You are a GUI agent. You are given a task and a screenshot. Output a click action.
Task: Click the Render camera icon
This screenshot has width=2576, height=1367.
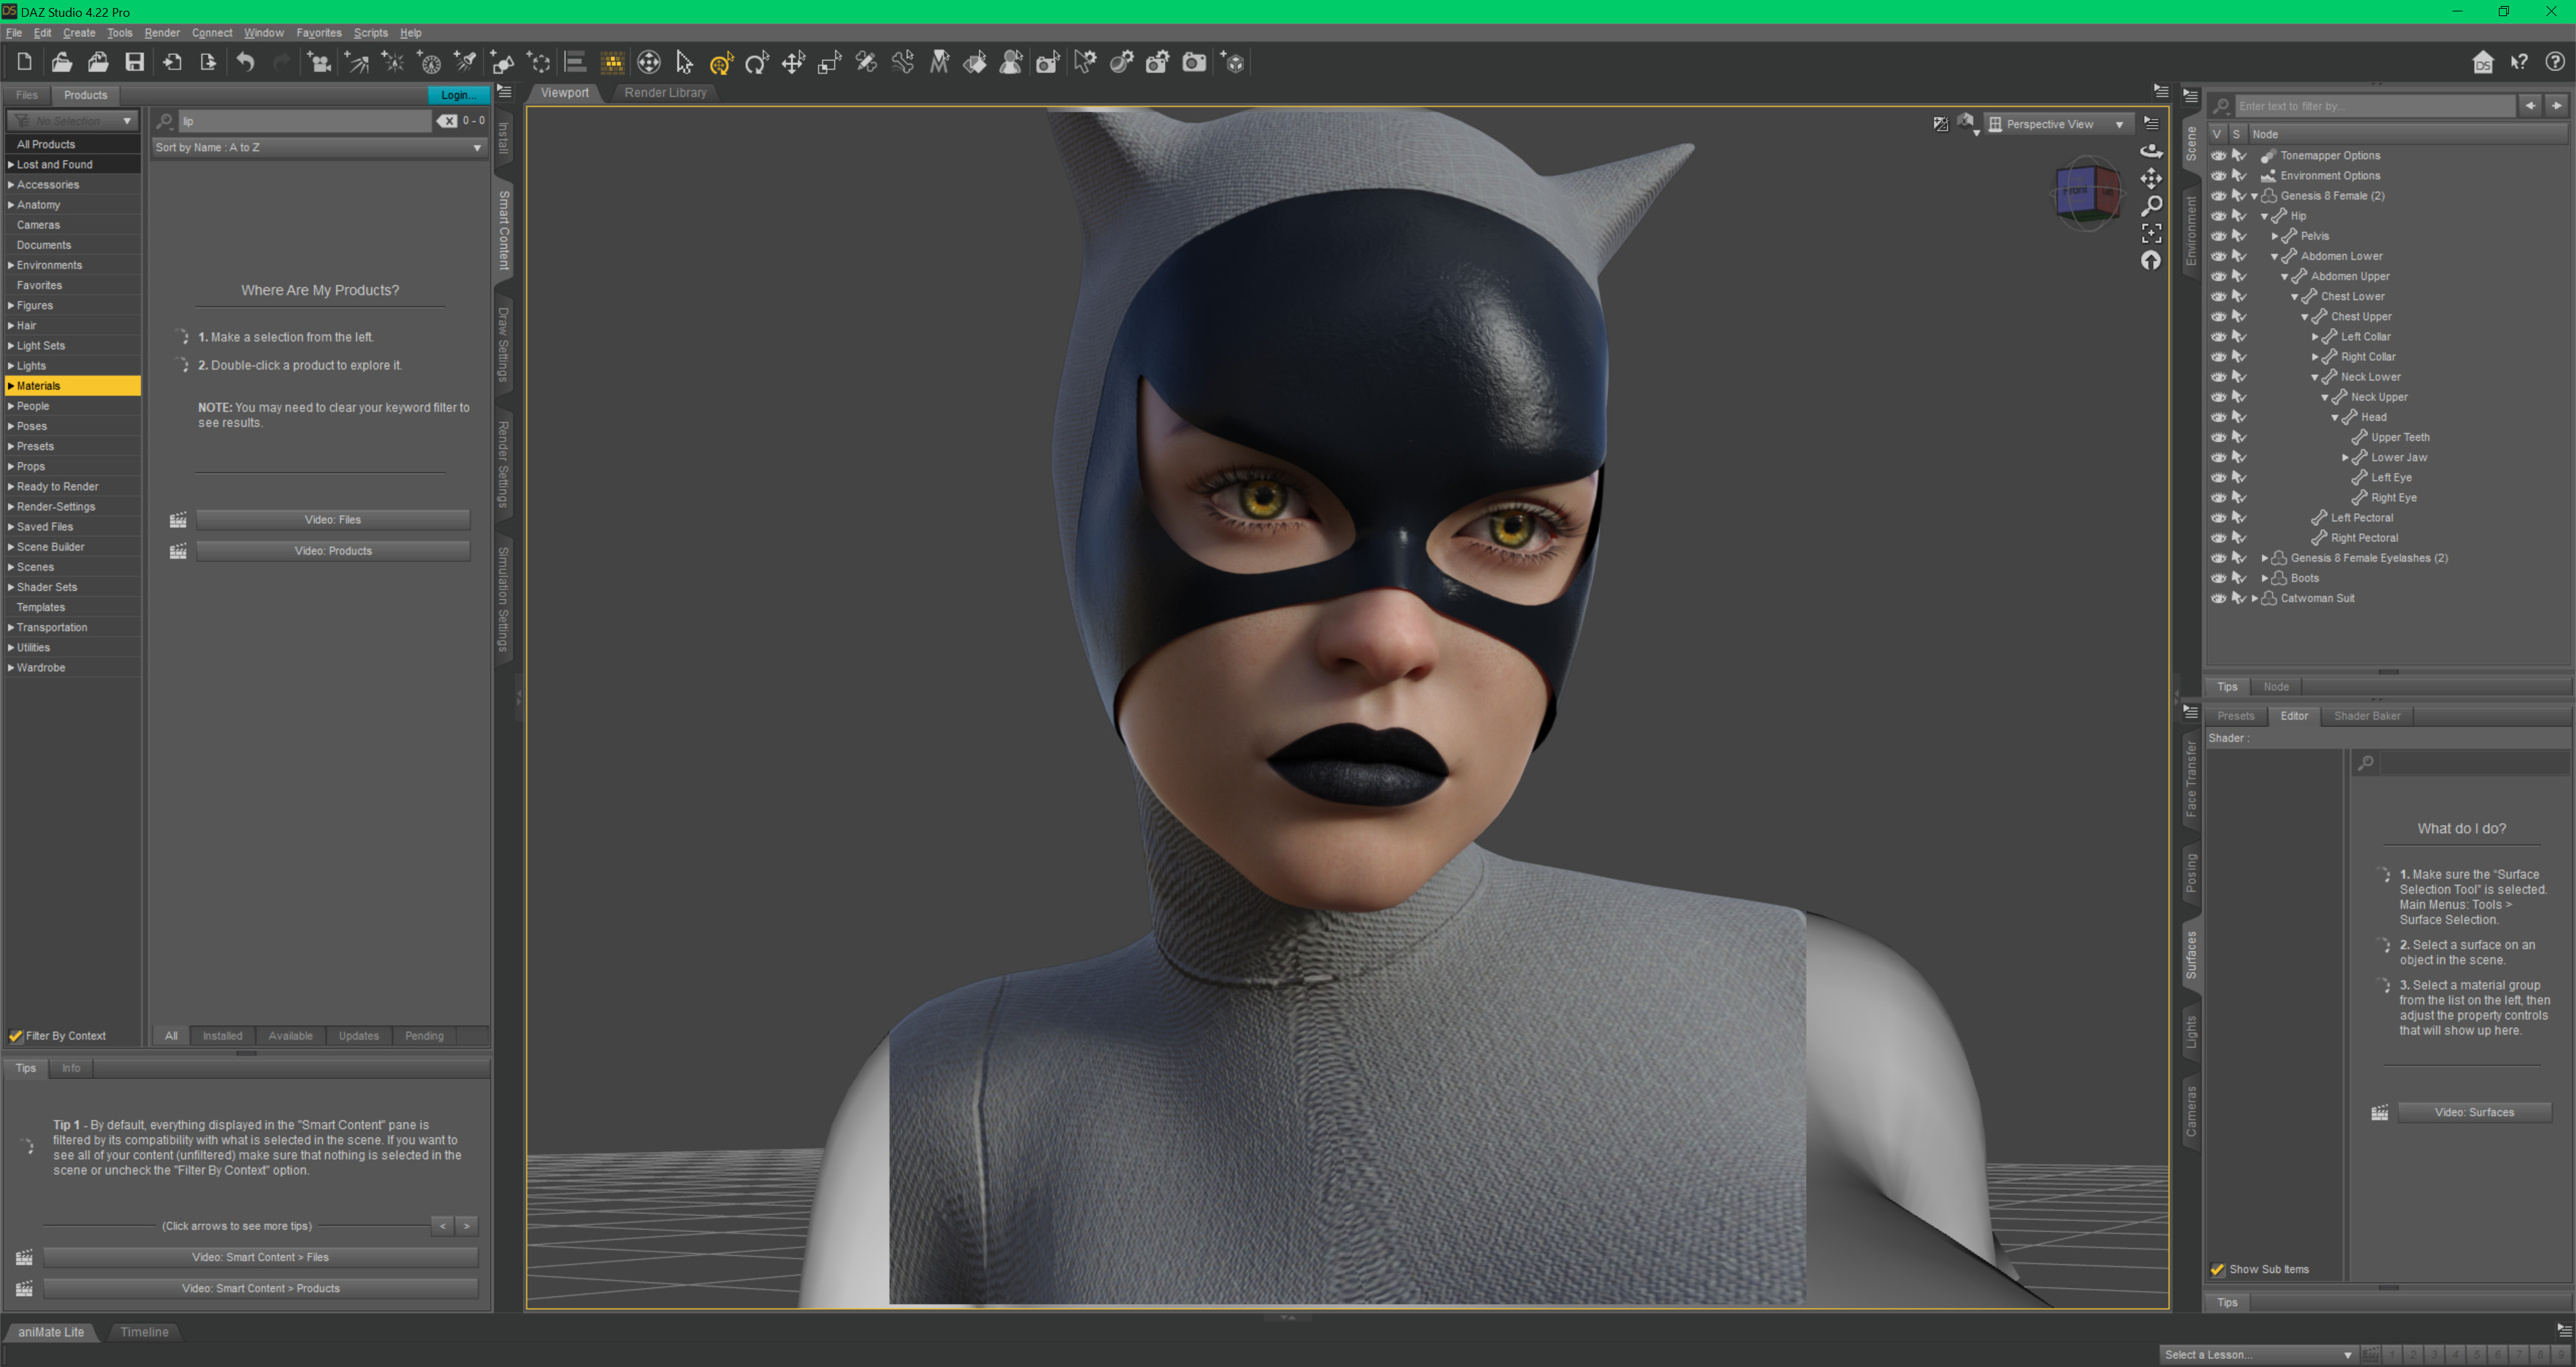tap(1194, 63)
